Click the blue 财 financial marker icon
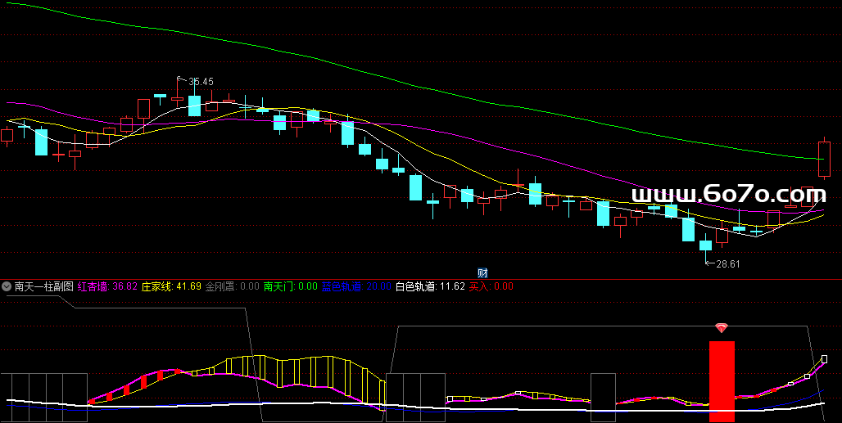 click(482, 272)
